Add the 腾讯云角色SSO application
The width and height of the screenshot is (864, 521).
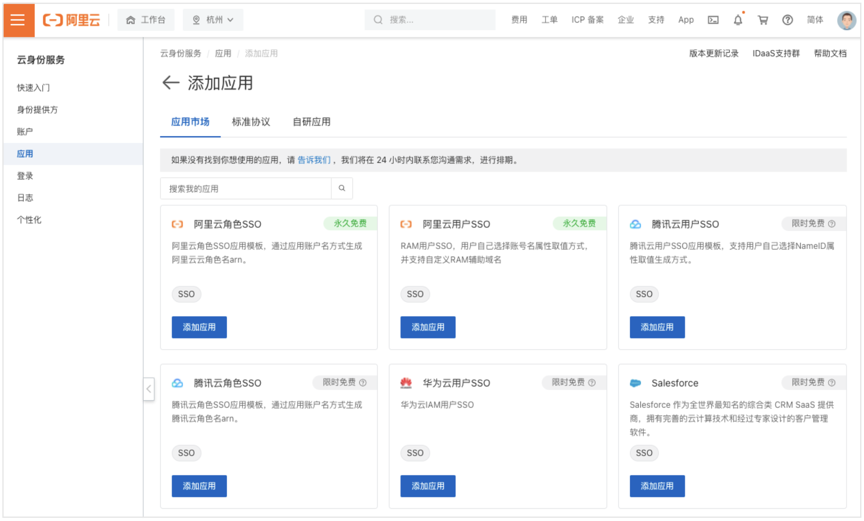coord(199,486)
